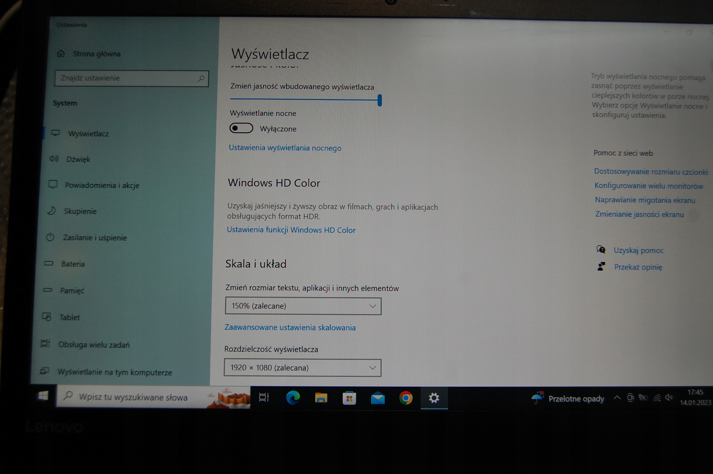The height and width of the screenshot is (474, 713).
Task: Click the Strona główna home icon
Action: coord(61,54)
